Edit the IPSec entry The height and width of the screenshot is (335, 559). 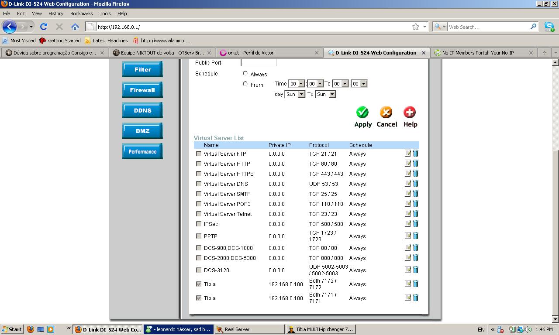pyautogui.click(x=407, y=223)
